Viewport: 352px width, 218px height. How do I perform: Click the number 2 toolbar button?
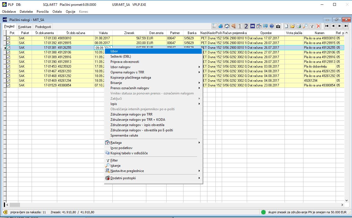(246, 26)
